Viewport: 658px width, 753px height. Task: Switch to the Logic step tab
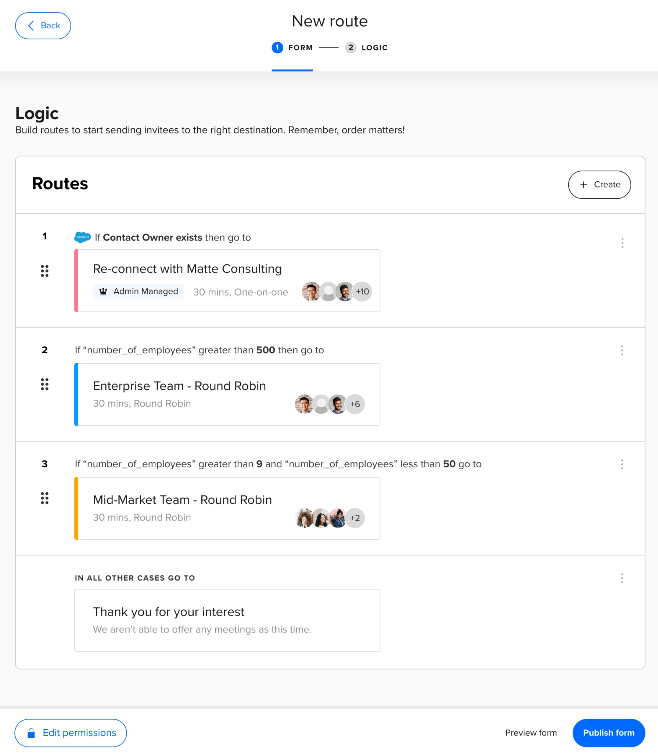pos(366,47)
